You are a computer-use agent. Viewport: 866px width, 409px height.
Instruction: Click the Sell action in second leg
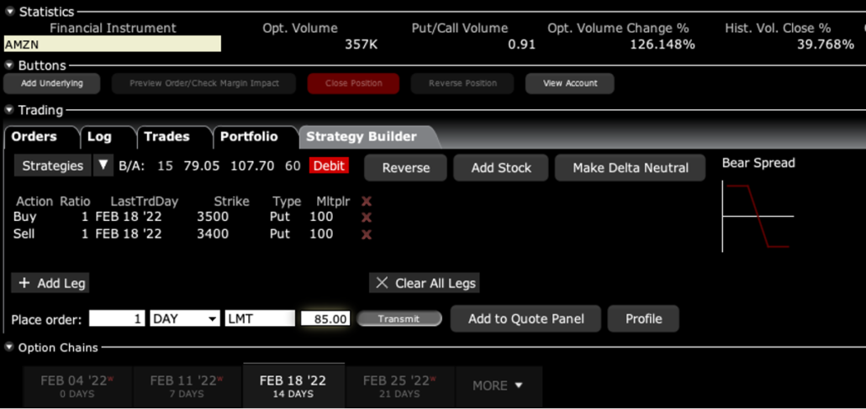click(x=24, y=234)
